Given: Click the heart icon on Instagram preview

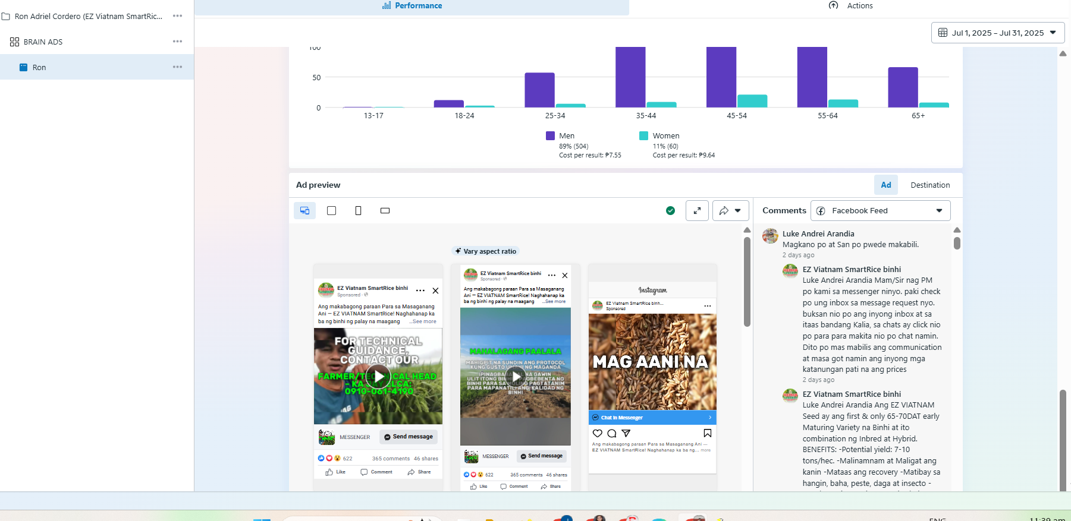Looking at the screenshot, I should [598, 433].
